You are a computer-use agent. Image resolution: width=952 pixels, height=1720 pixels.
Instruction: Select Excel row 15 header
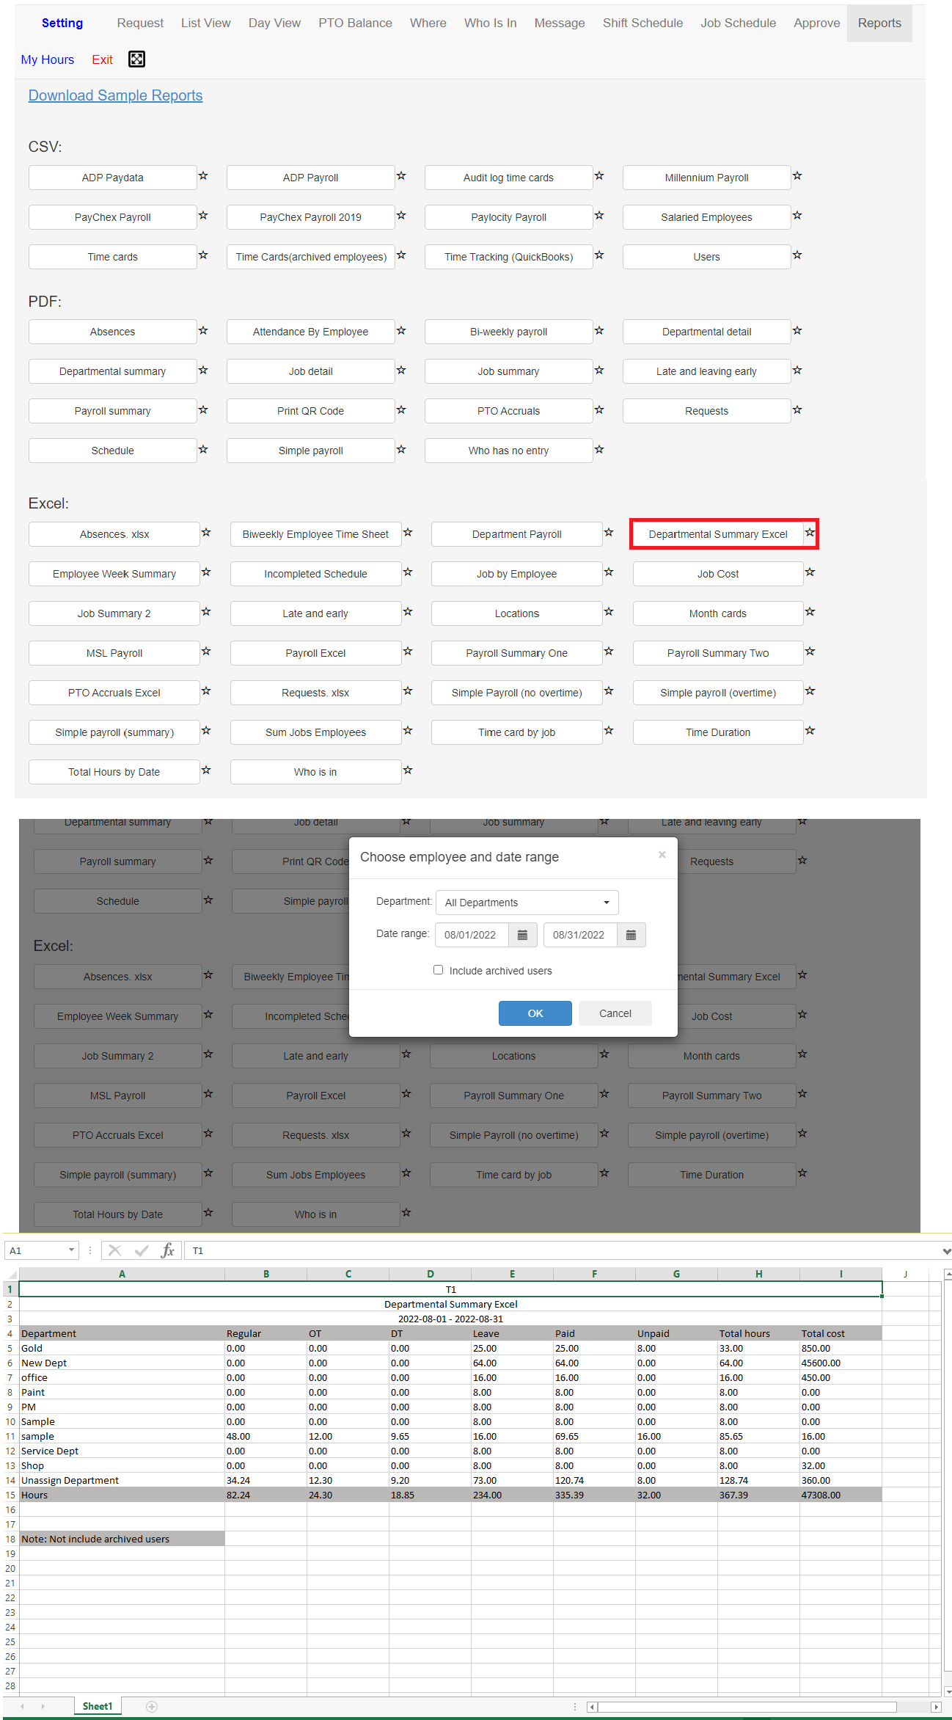coord(10,1495)
